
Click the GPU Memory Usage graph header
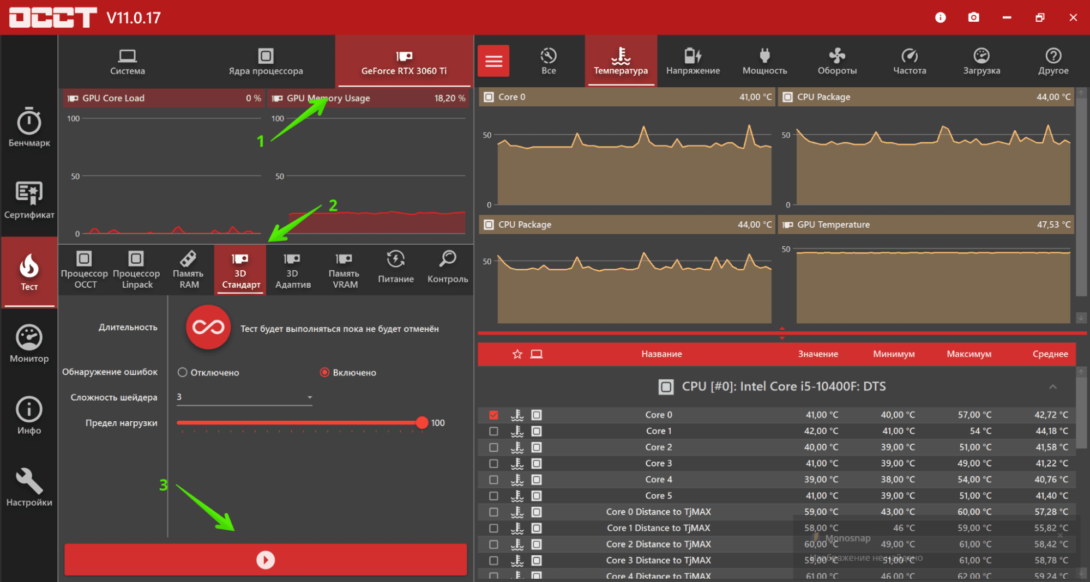click(369, 98)
